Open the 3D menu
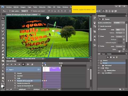 pyautogui.click(x=54, y=7)
